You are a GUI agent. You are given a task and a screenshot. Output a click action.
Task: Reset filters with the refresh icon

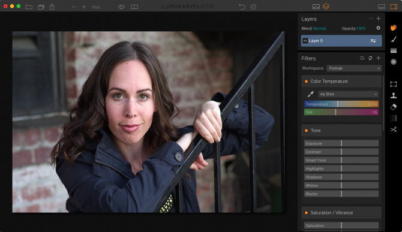pos(370,58)
